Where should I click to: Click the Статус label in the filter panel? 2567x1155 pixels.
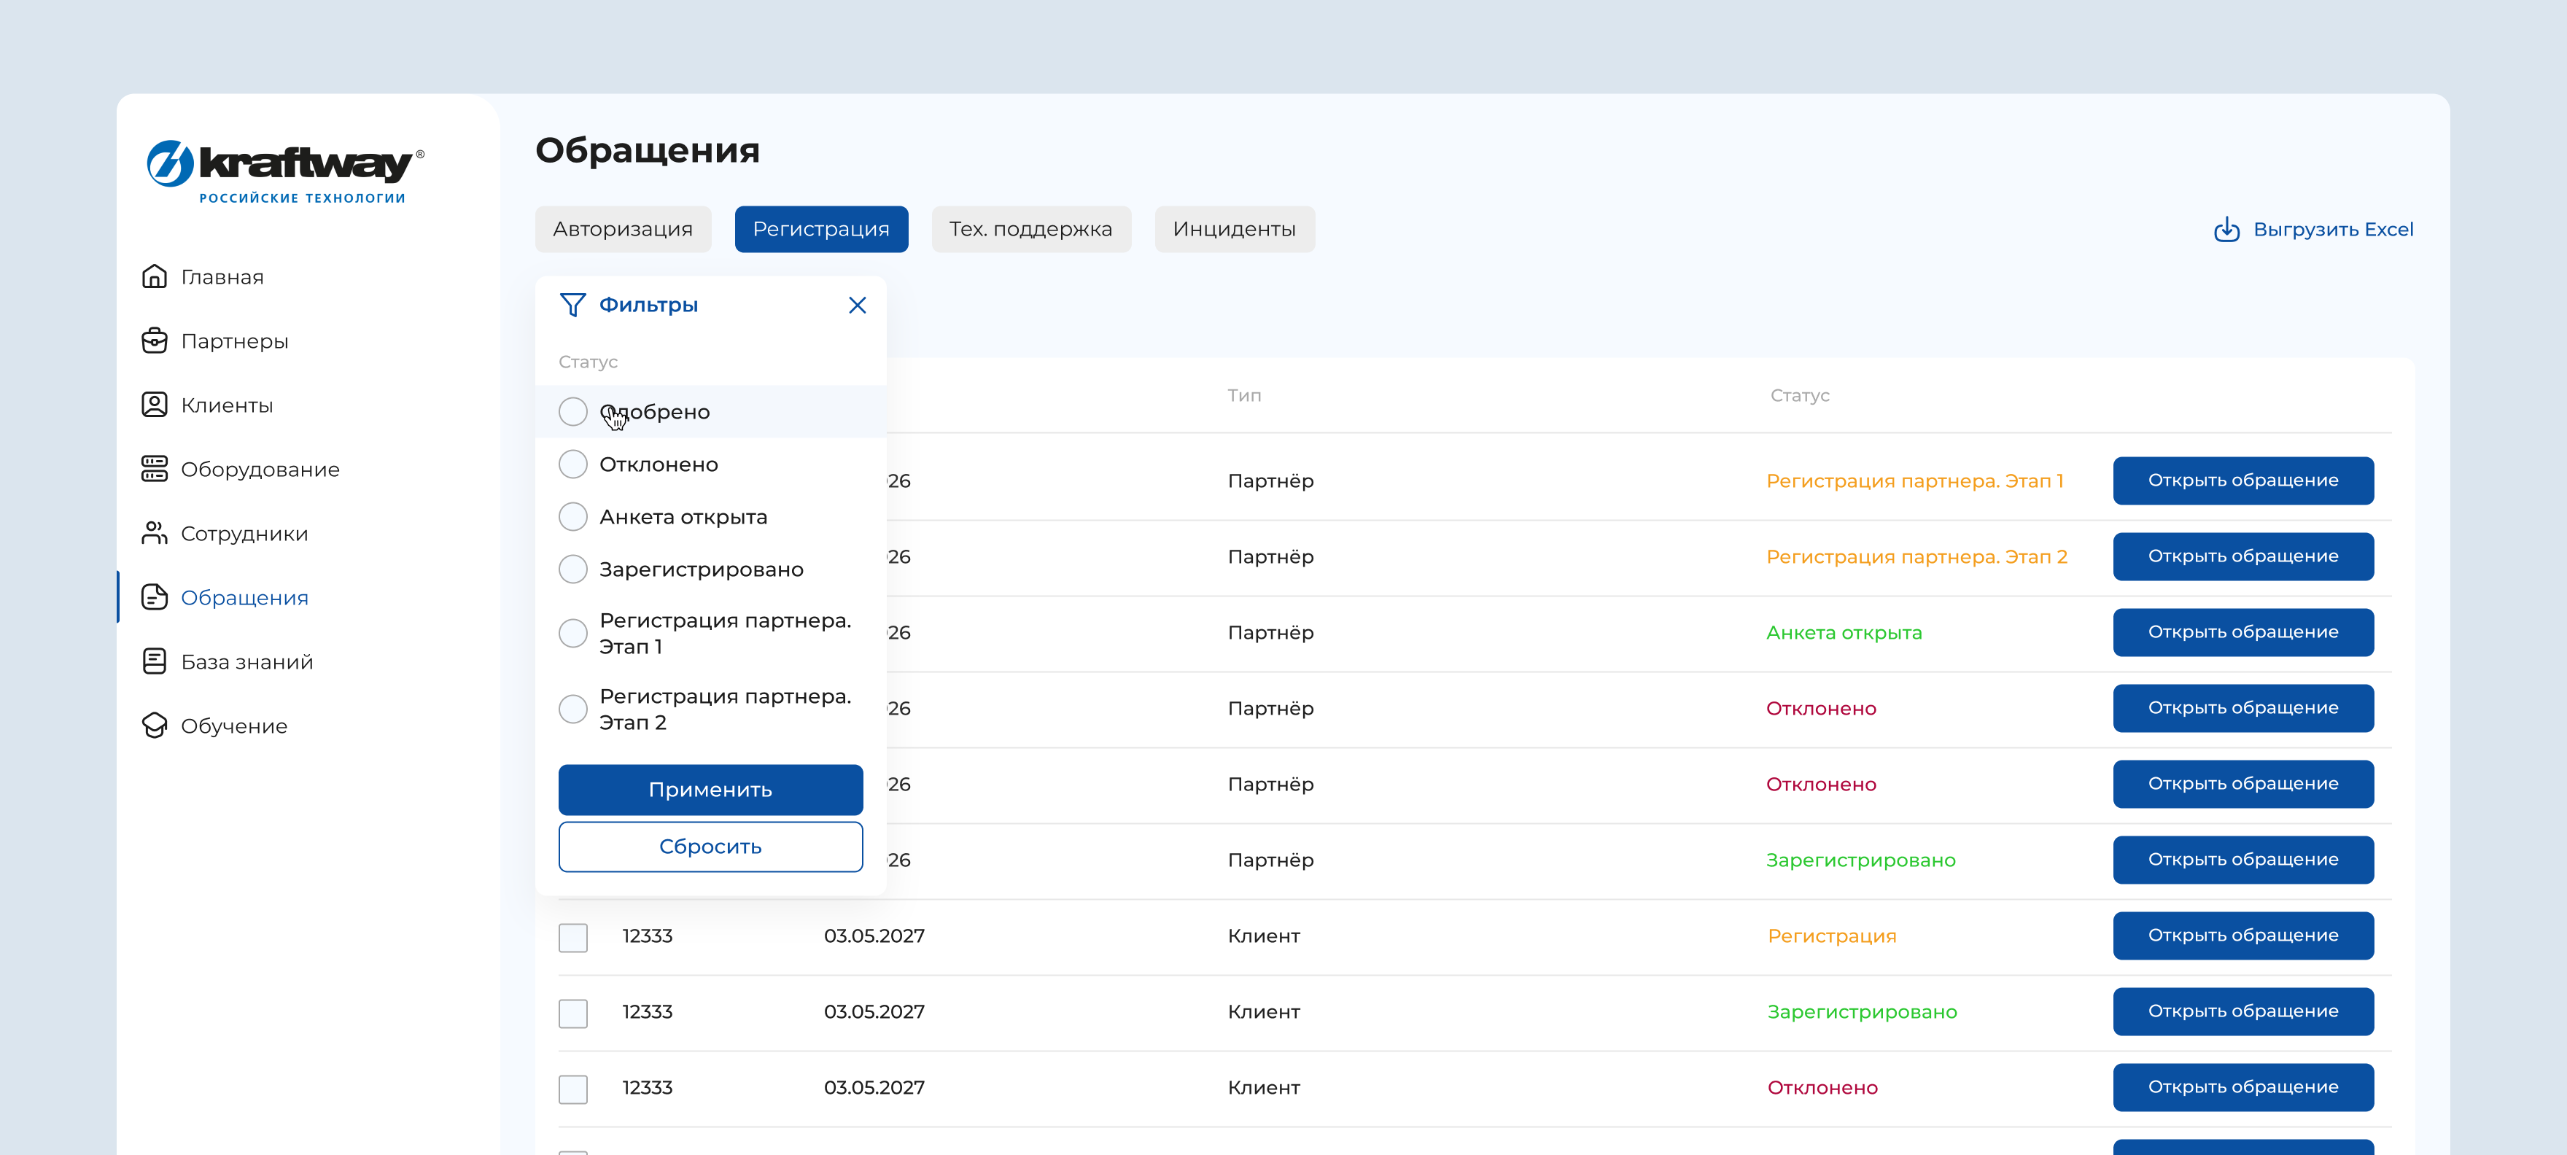pyautogui.click(x=588, y=362)
